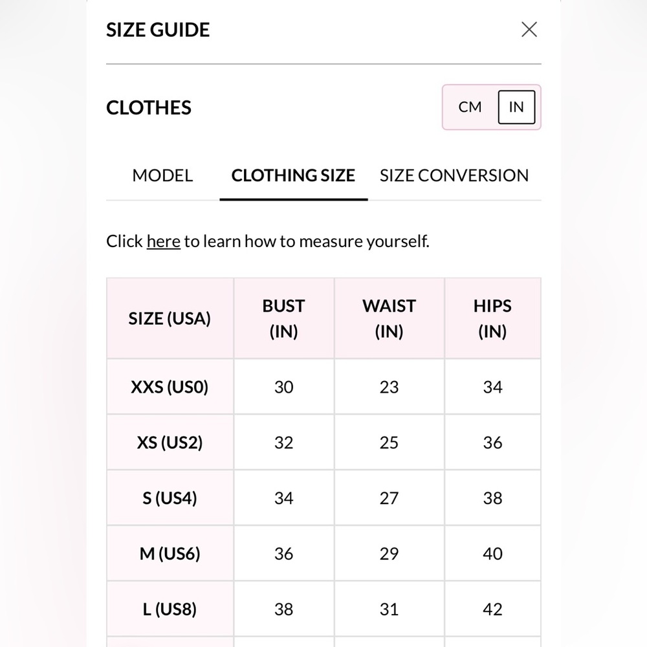
Task: Click the SIZE (USA) column header
Action: point(170,318)
